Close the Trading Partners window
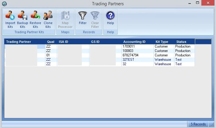The height and width of the screenshot is (128, 216). coord(208,3)
